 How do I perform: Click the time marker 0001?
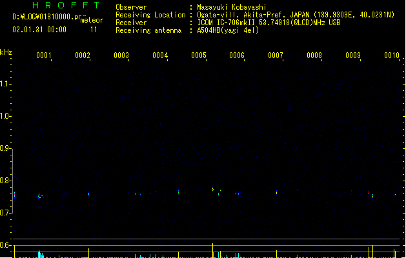pyautogui.click(x=43, y=55)
